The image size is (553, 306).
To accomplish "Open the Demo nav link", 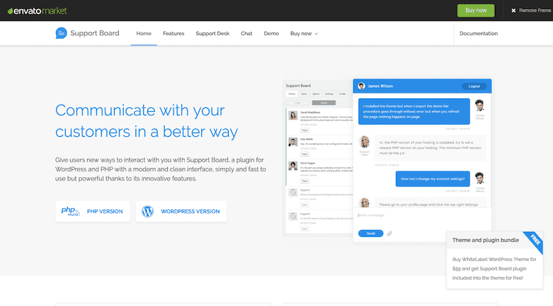I will click(x=271, y=33).
